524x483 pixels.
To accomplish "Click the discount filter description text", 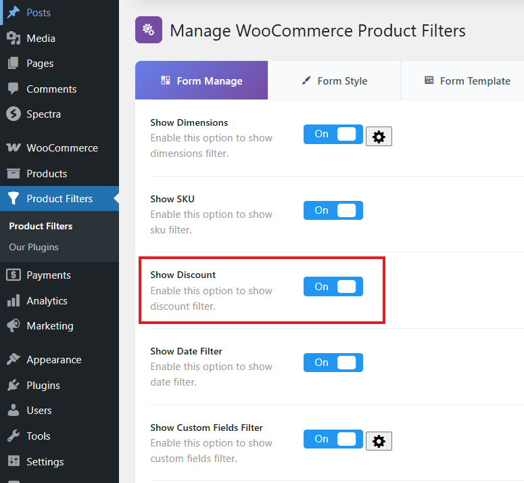I will pyautogui.click(x=211, y=298).
